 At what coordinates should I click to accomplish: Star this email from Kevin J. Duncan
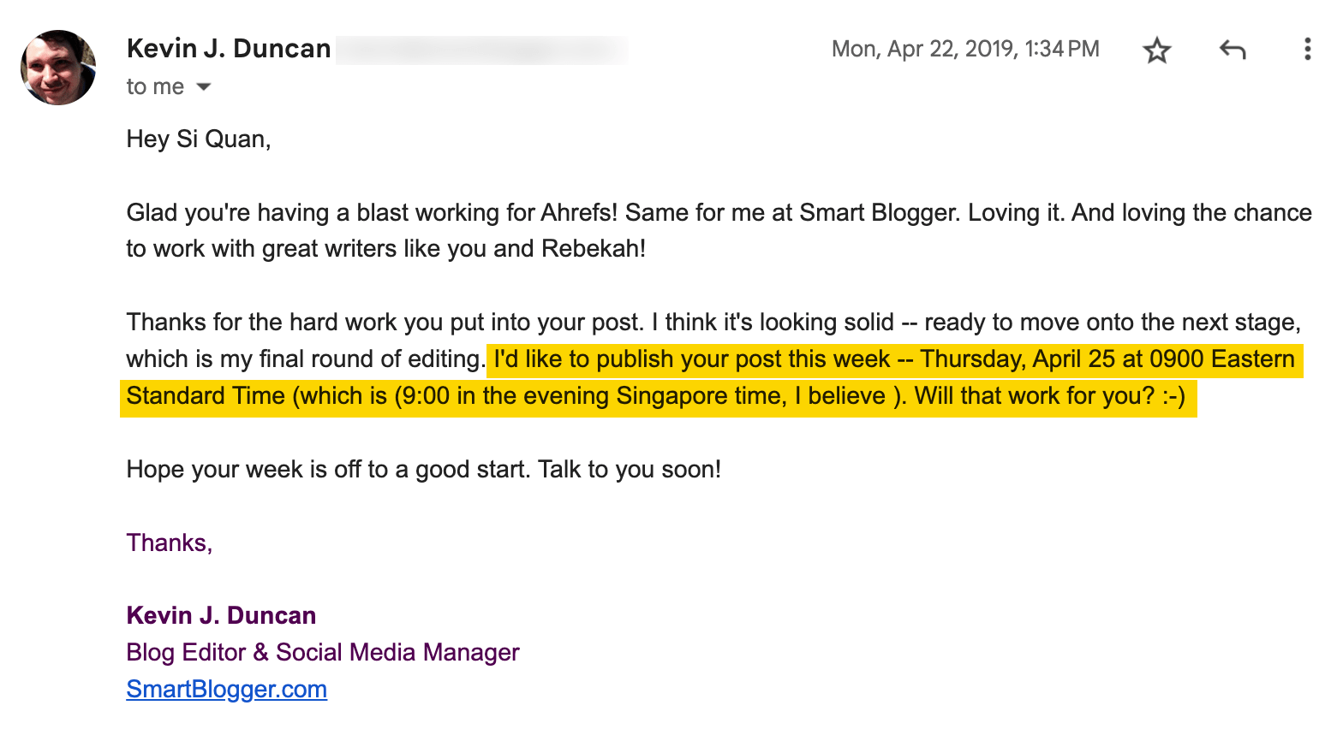coord(1156,50)
